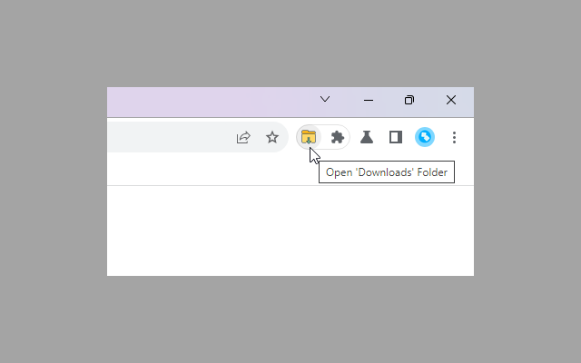Expand the tab search chevron
Screen dimensions: 581x363
click(x=325, y=99)
